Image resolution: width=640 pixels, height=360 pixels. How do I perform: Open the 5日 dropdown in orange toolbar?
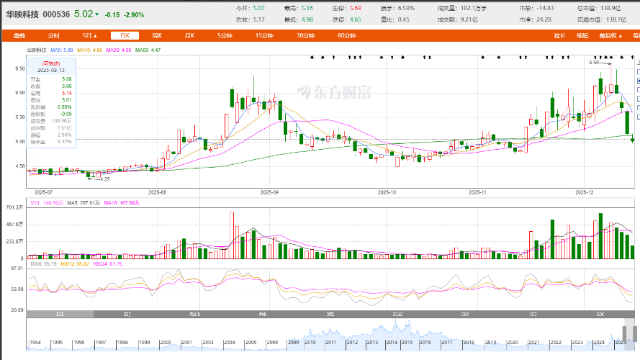point(89,35)
